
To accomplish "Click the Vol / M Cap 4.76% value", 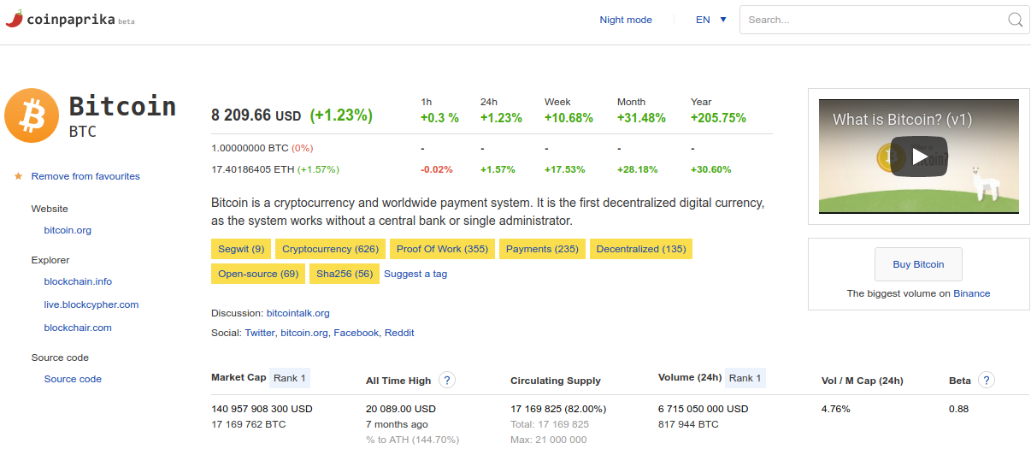I will click(835, 409).
